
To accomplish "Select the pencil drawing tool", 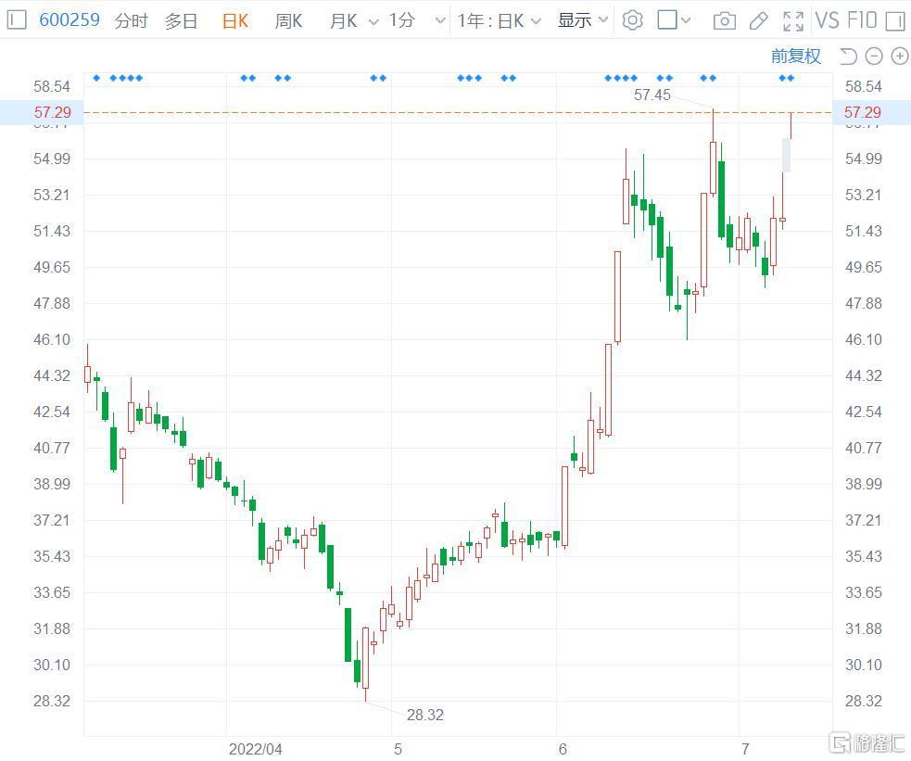I will (x=758, y=21).
